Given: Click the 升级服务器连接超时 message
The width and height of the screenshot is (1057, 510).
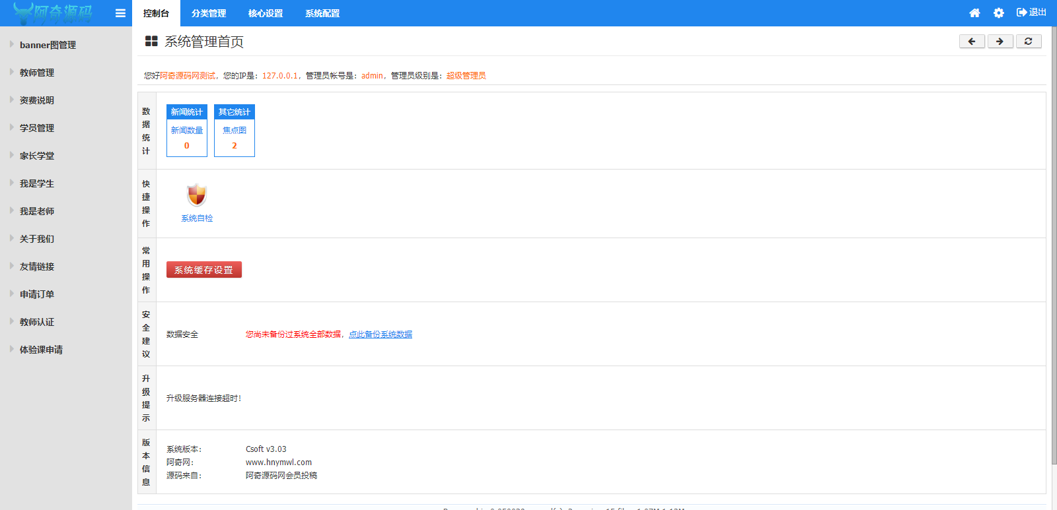Looking at the screenshot, I should [x=204, y=398].
